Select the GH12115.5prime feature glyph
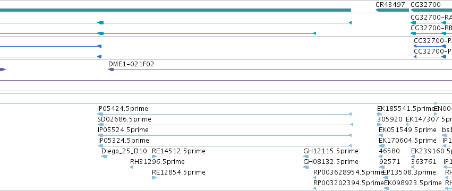 click(306, 157)
